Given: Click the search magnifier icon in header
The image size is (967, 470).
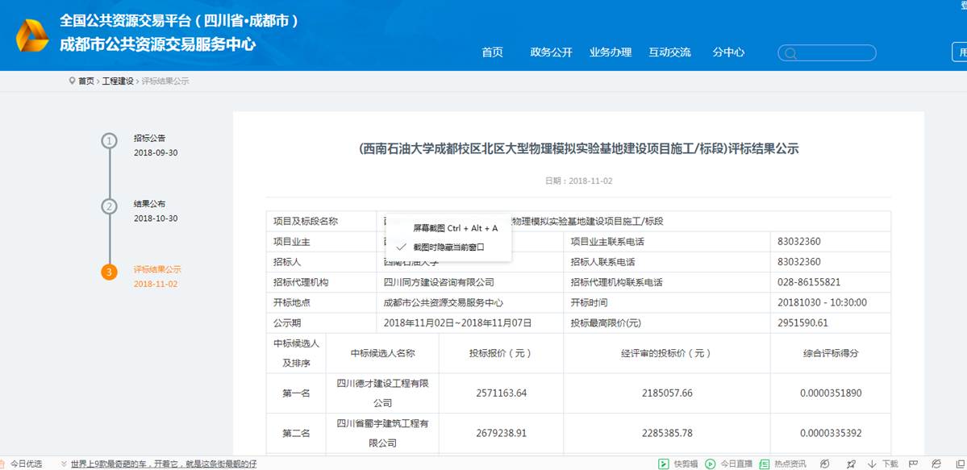Looking at the screenshot, I should (790, 54).
